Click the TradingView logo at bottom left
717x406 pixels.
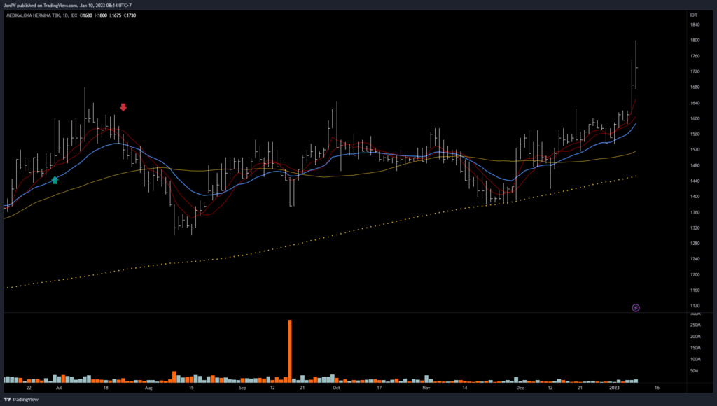coord(20,400)
